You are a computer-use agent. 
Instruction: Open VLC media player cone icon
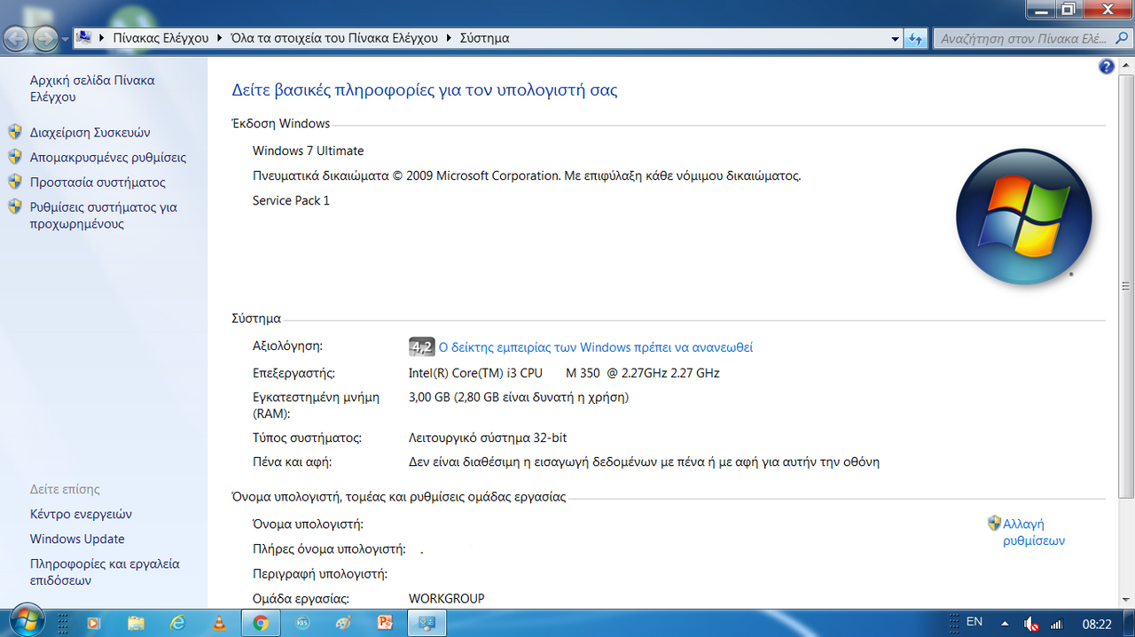click(x=219, y=623)
